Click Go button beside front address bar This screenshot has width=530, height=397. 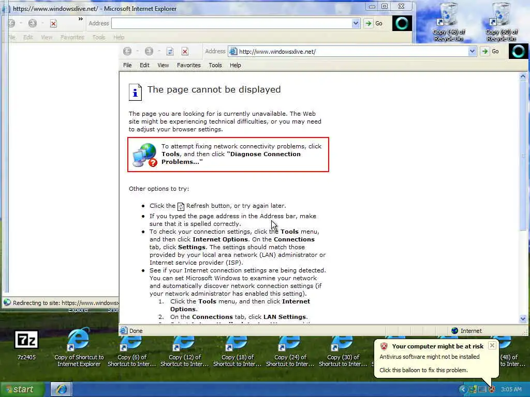[x=491, y=51]
